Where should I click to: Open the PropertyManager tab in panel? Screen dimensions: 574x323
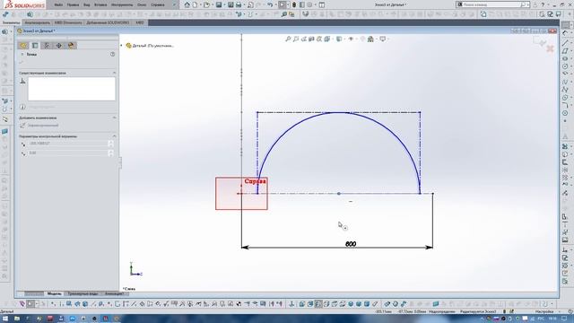[x=35, y=46]
